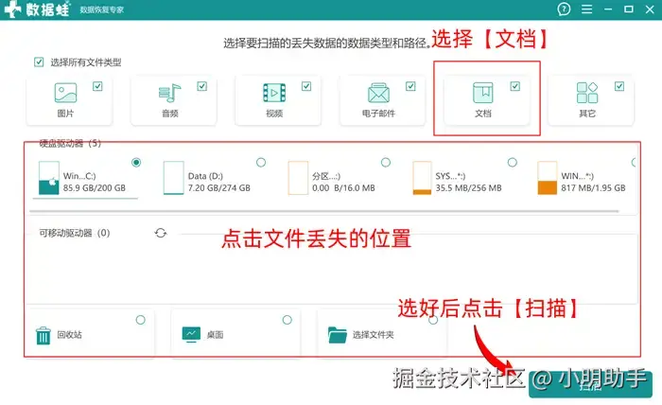This screenshot has width=662, height=405.
Task: Click the 音频 audio type icon
Action: click(169, 93)
